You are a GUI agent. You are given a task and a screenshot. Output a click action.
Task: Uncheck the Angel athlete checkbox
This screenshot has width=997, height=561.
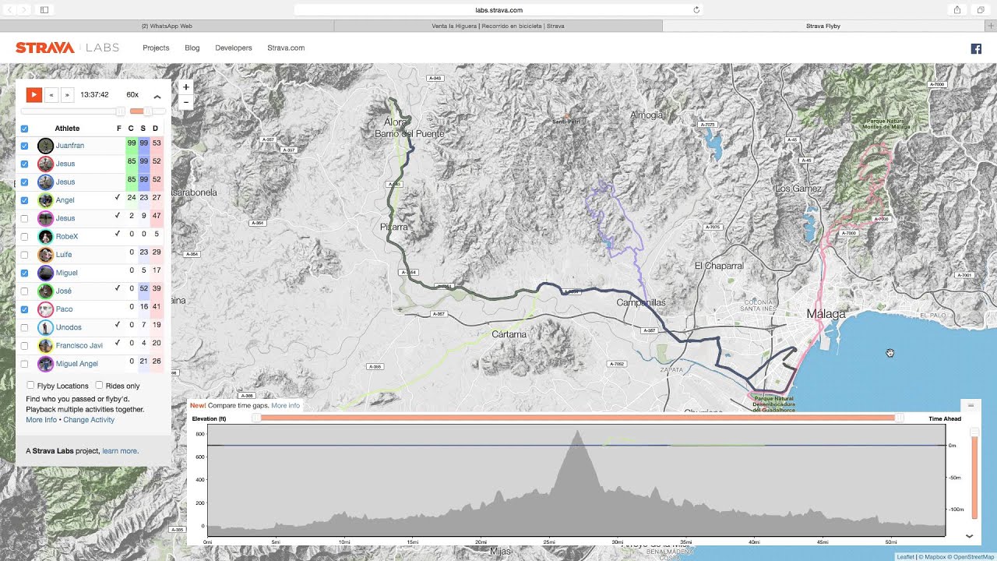tap(25, 200)
